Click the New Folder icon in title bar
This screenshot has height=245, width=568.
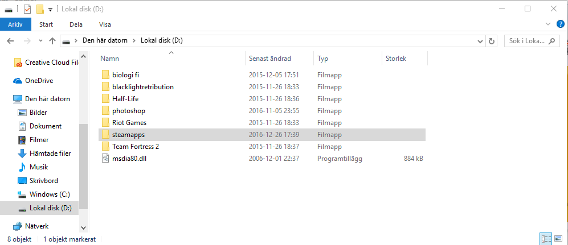(39, 9)
